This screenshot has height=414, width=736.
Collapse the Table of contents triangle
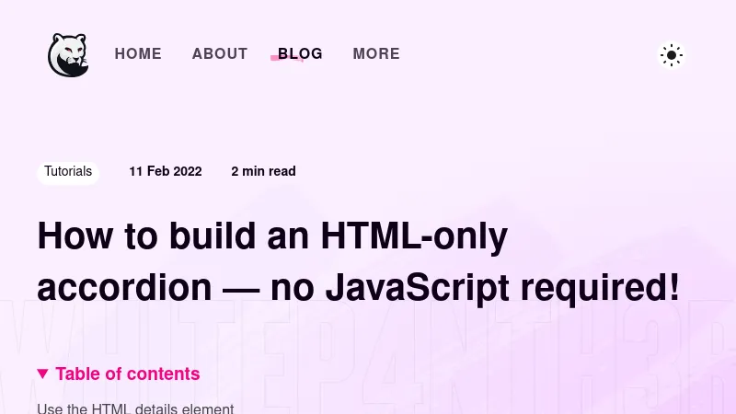42,374
